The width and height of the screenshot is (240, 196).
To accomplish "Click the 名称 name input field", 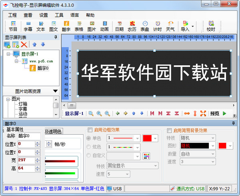I will click(x=29, y=136).
